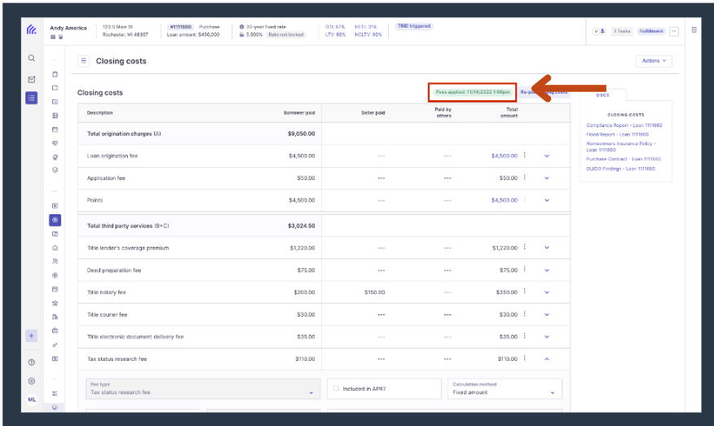This screenshot has width=714, height=426.
Task: Click the loan number #1111660 badge
Action: [x=180, y=27]
